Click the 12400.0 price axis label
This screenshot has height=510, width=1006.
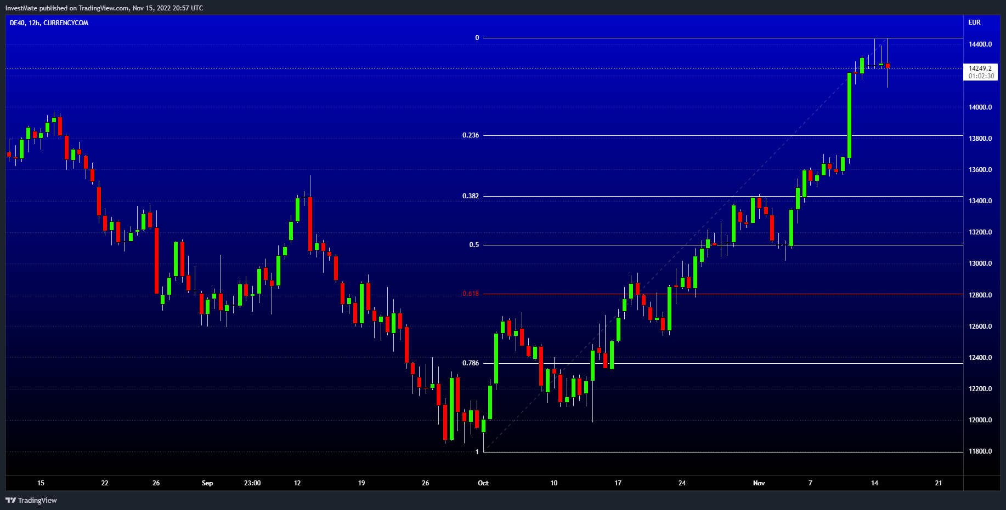click(980, 358)
